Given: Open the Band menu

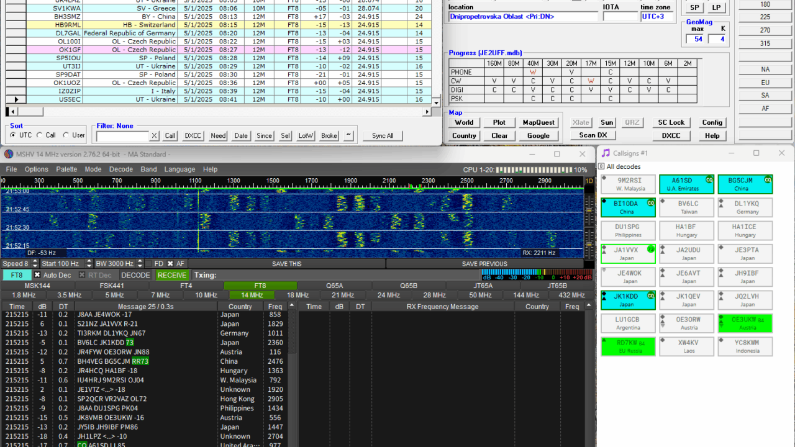Looking at the screenshot, I should click(148, 169).
